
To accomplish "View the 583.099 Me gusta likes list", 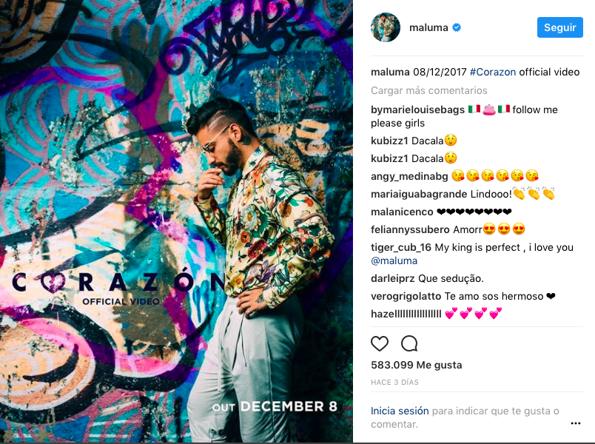I will coord(416,365).
